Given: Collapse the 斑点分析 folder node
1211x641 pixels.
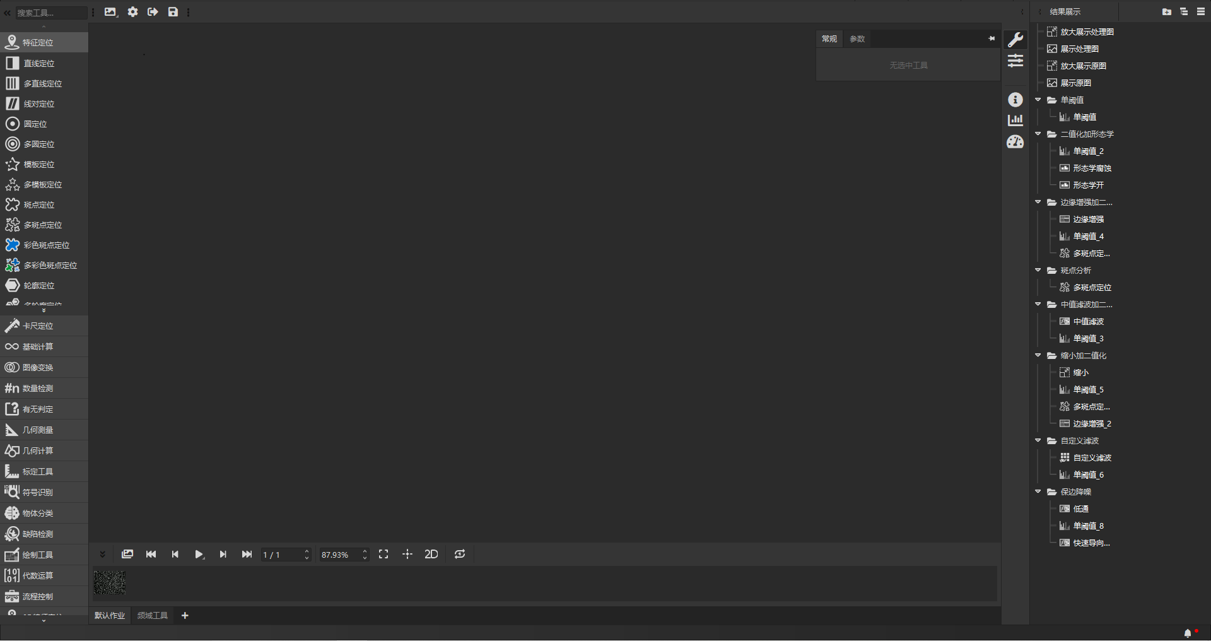Looking at the screenshot, I should 1038,270.
